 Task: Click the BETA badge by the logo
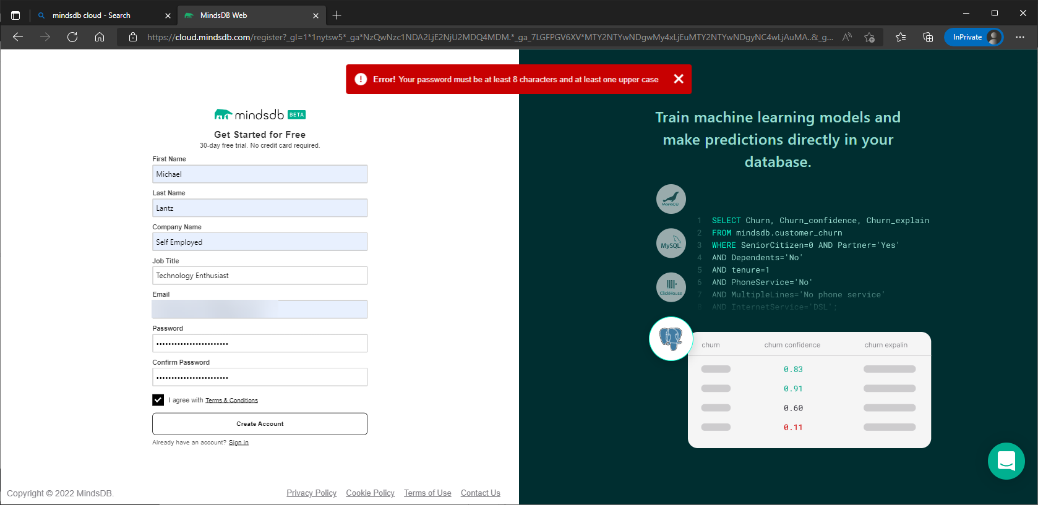coord(297,114)
